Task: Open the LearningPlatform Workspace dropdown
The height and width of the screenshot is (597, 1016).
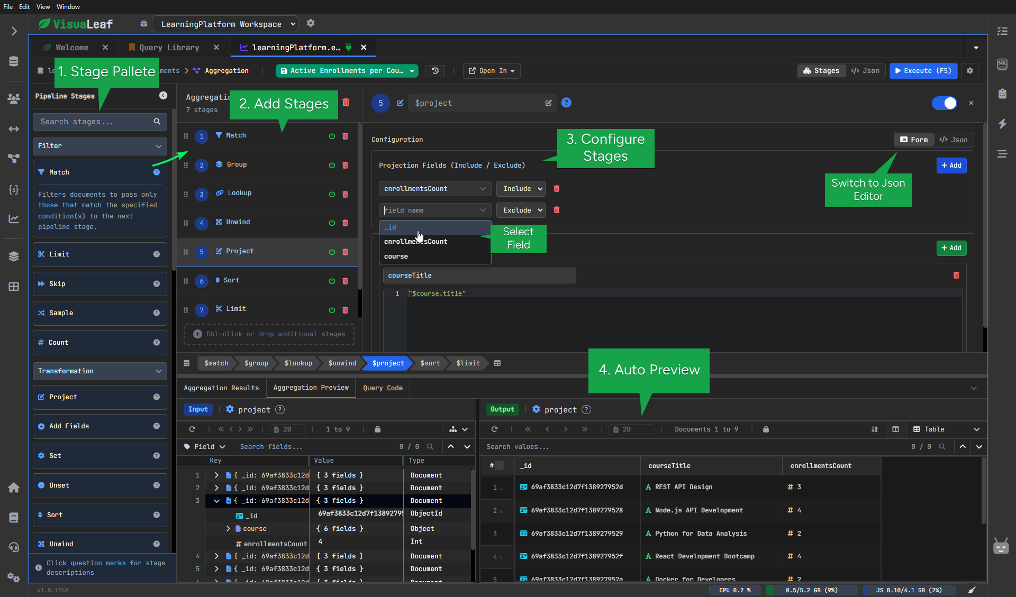Action: [225, 24]
